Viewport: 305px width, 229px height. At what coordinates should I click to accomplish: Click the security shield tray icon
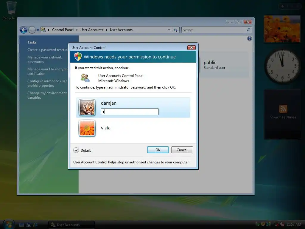[x=263, y=224]
